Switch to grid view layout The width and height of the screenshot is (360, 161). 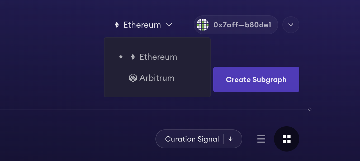click(287, 139)
